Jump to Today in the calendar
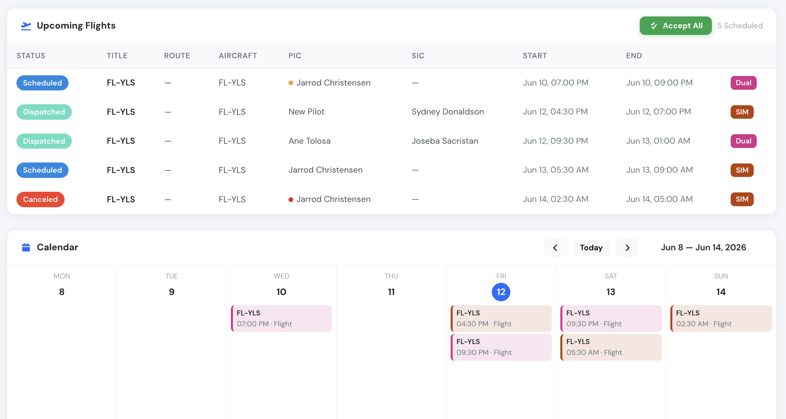 pos(591,248)
